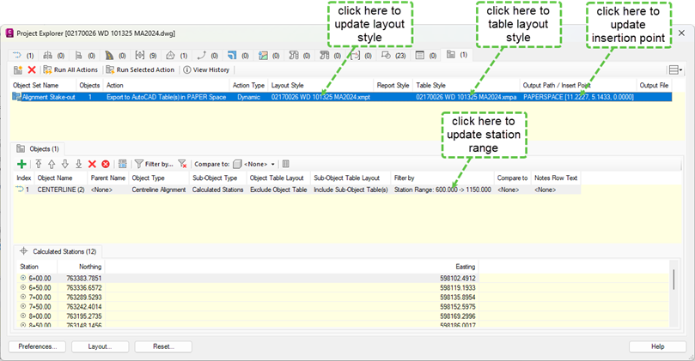Add an object with green plus icon
The image size is (695, 361).
(x=21, y=164)
